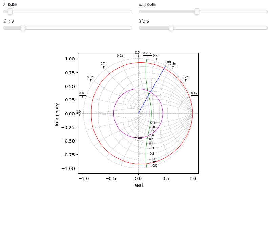Image resolution: width=271 pixels, height=246 pixels.
Task: Click the 0.5π/T frequency label at top
Action: coord(138,54)
